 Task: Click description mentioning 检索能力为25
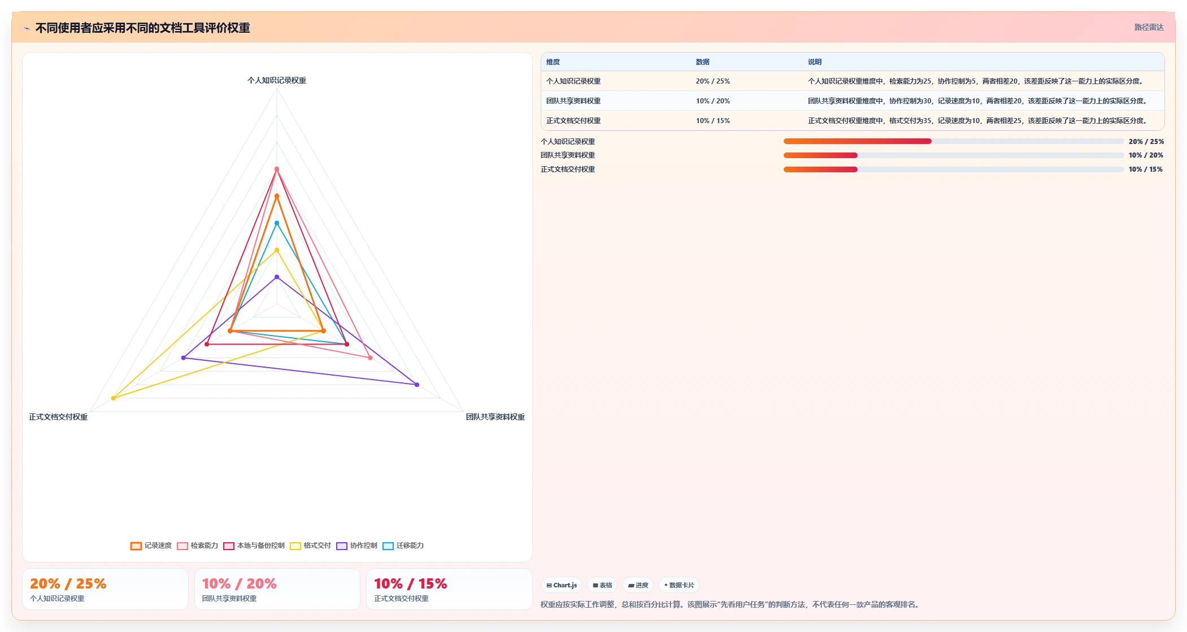(x=977, y=81)
